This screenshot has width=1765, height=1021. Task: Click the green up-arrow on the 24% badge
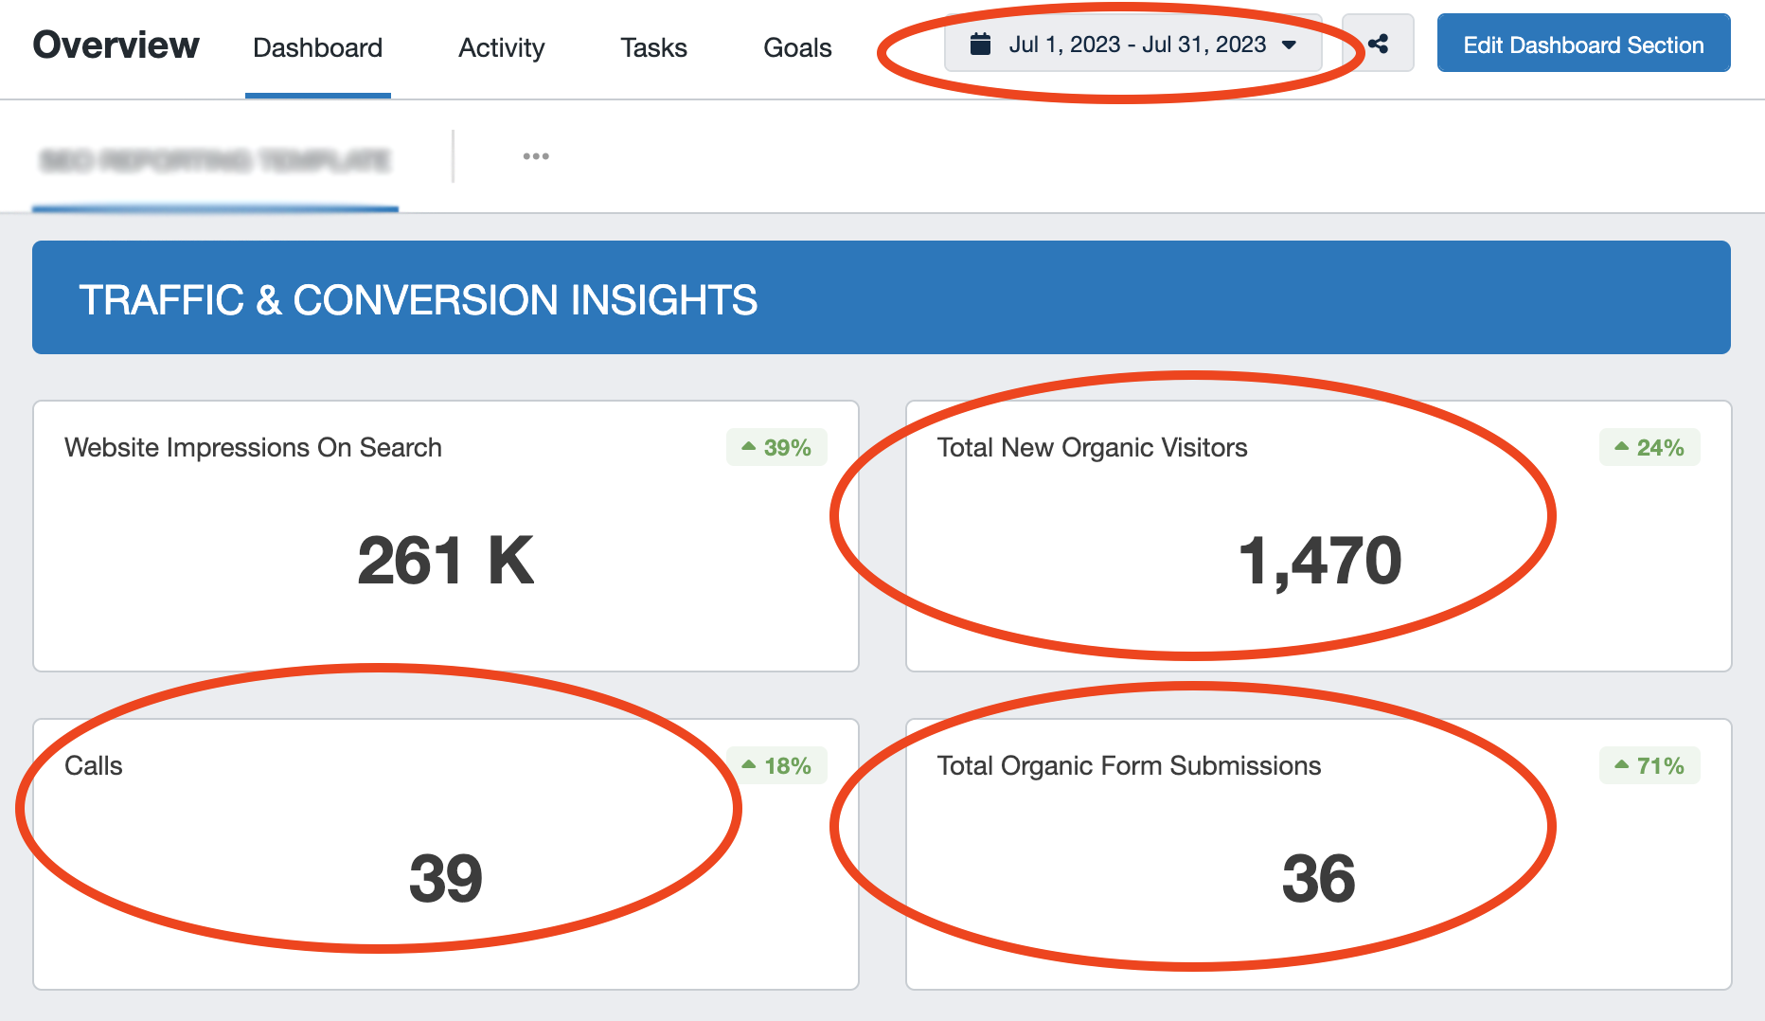(x=1620, y=445)
